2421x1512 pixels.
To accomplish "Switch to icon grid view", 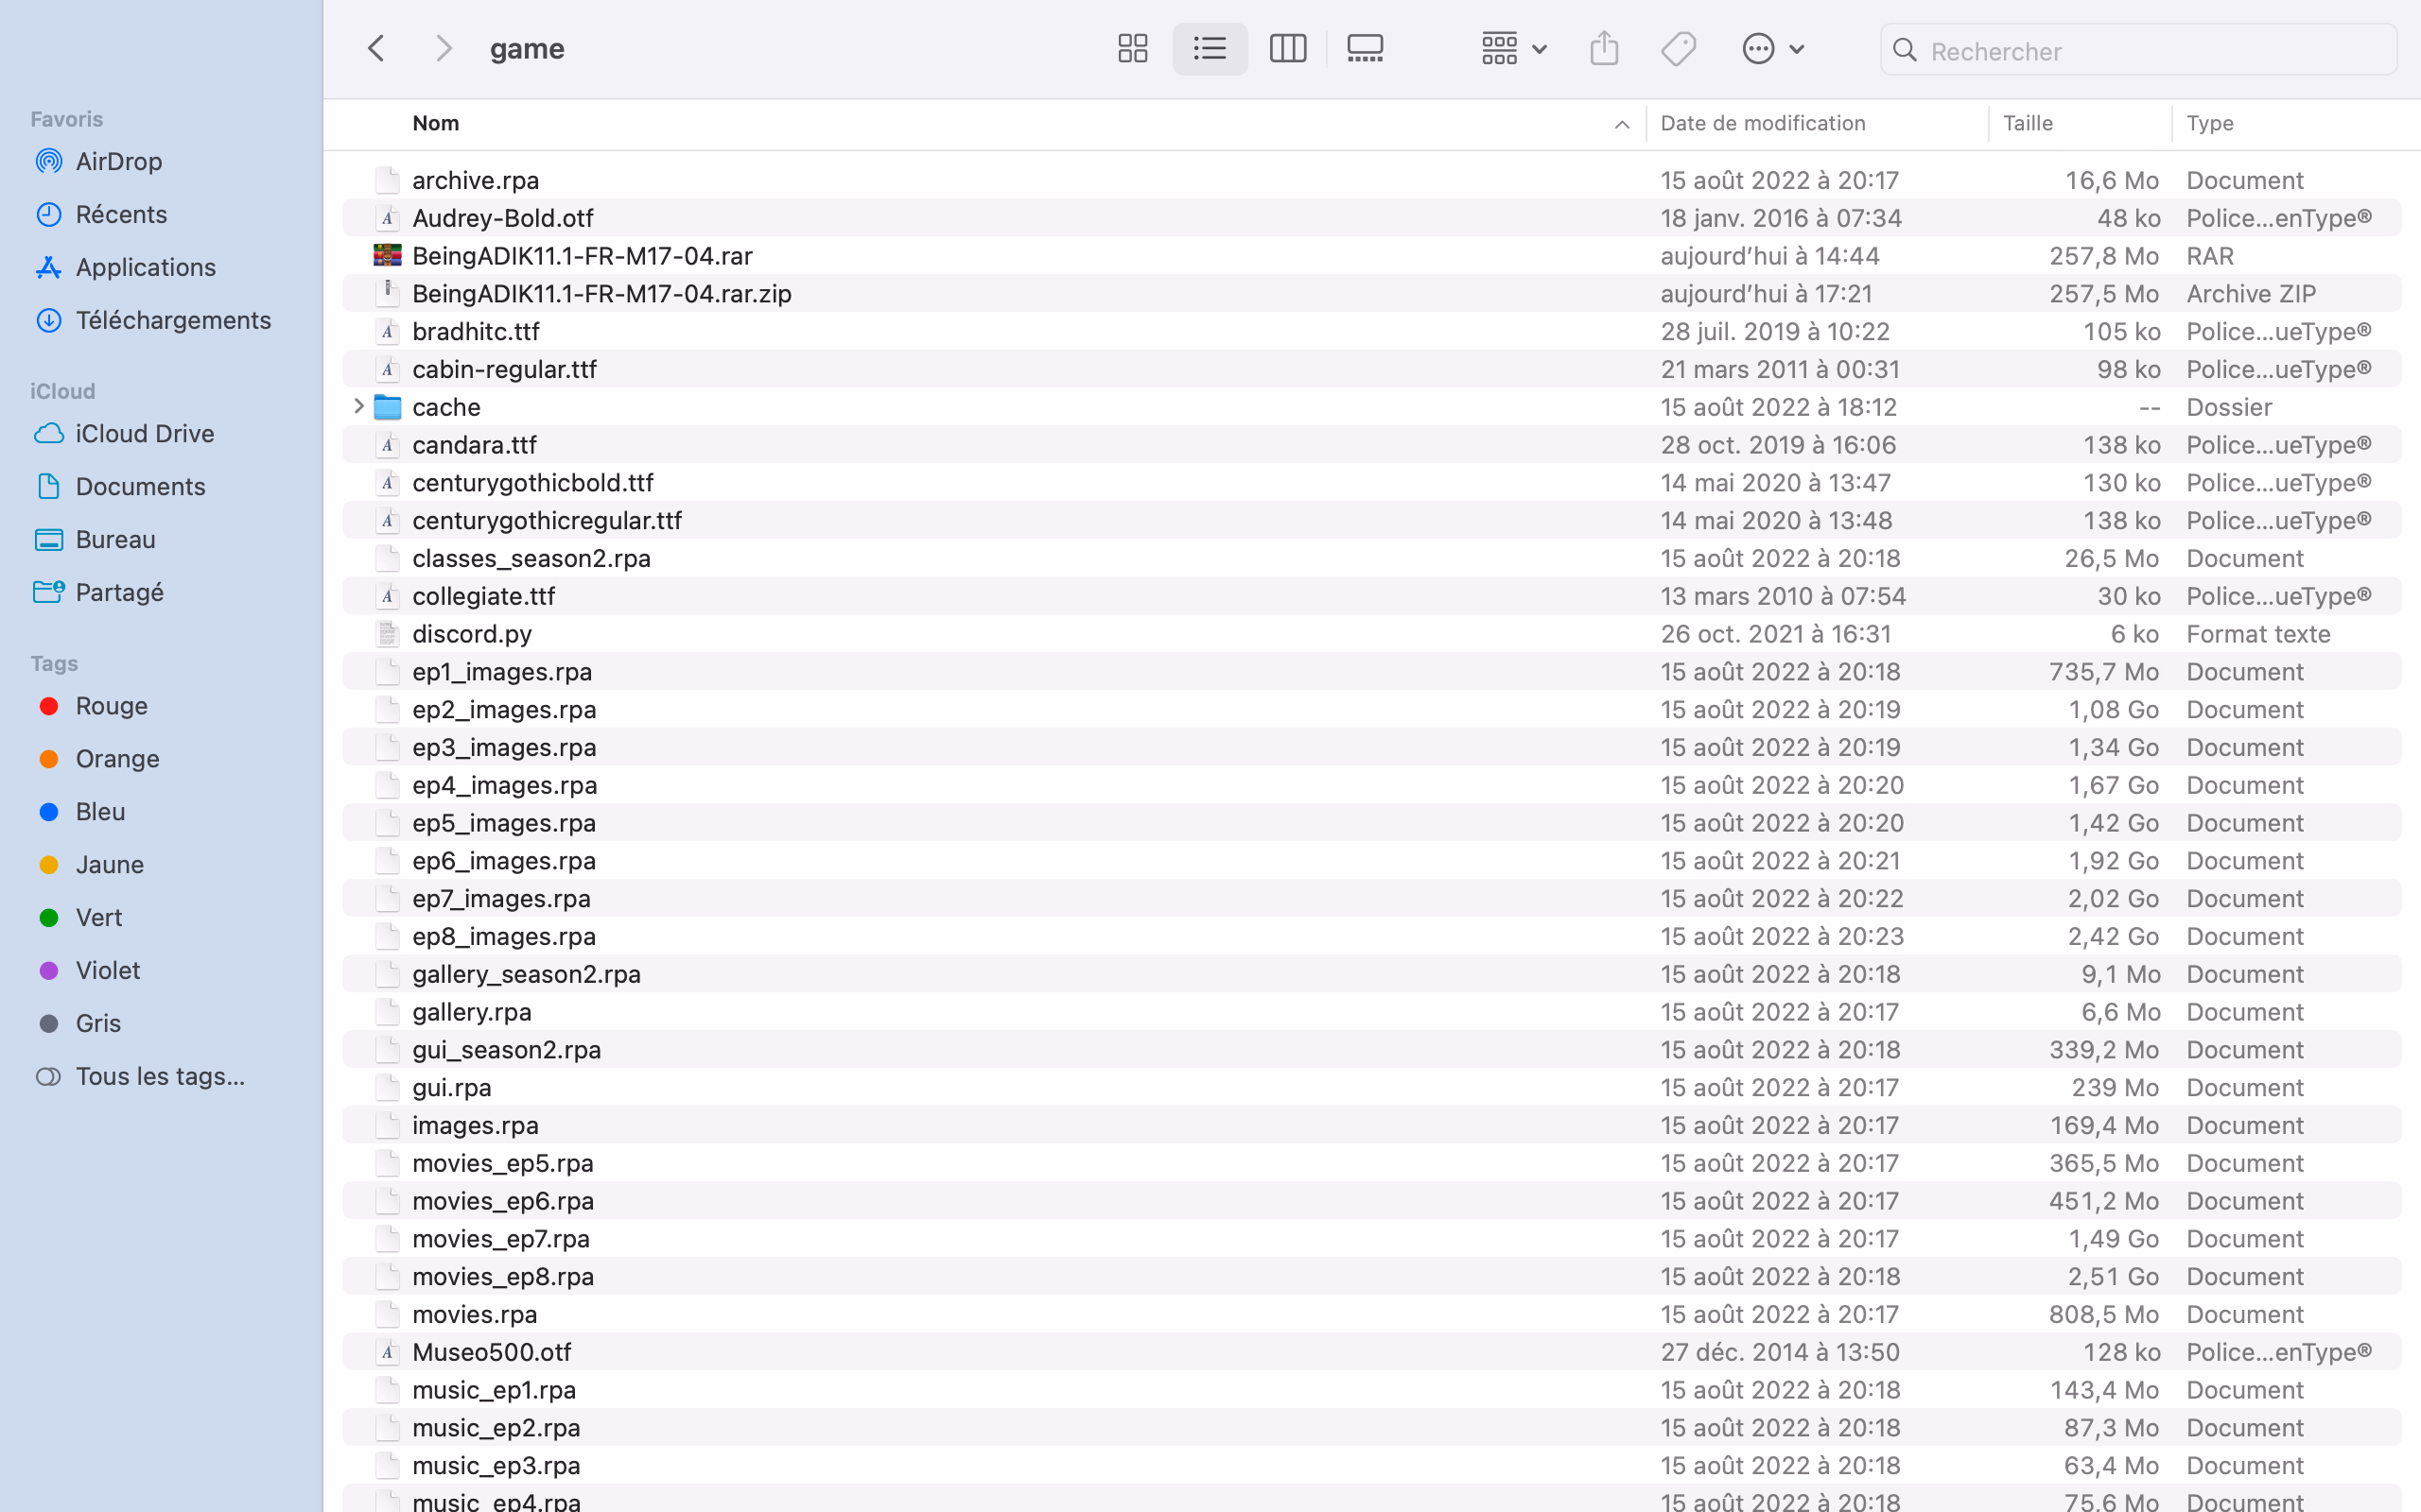I will click(x=1131, y=49).
